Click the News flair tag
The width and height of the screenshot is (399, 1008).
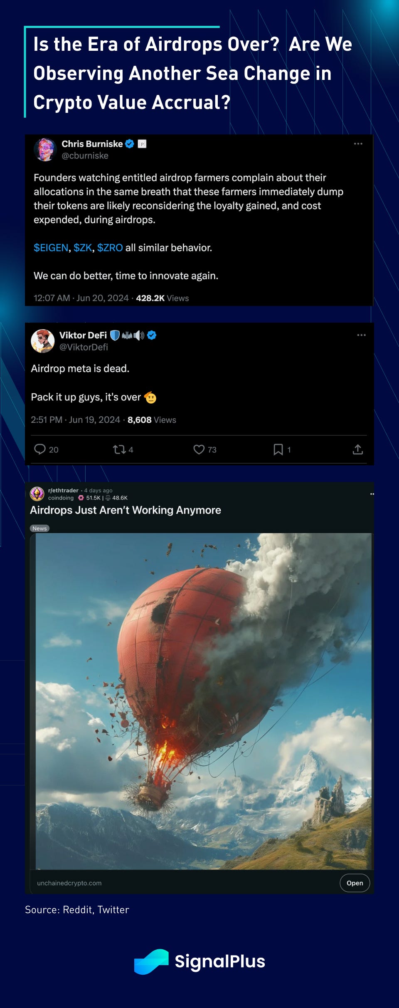[x=39, y=528]
